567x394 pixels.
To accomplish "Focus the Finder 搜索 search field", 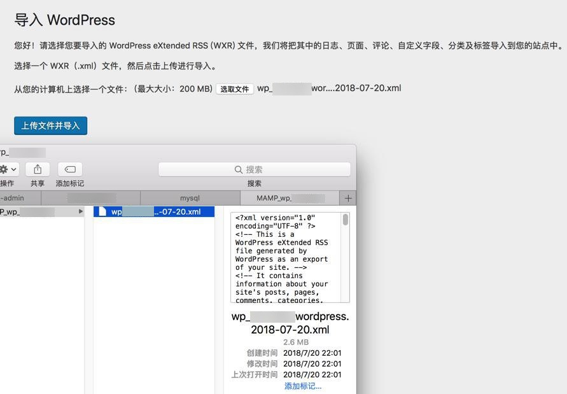I will coord(254,169).
